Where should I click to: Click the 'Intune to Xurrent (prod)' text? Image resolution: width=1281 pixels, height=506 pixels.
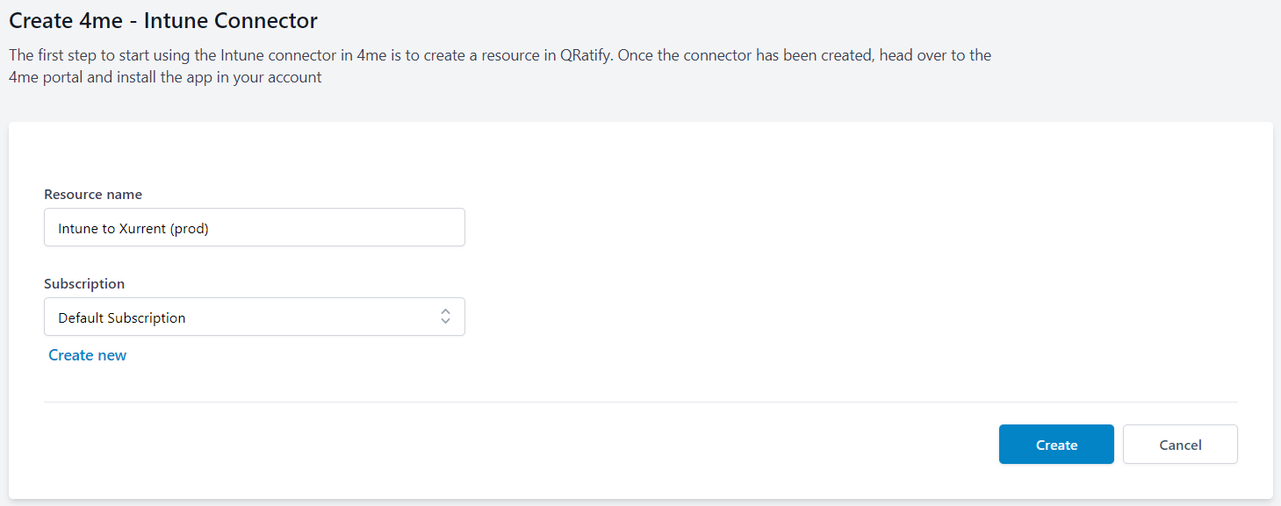(x=133, y=228)
